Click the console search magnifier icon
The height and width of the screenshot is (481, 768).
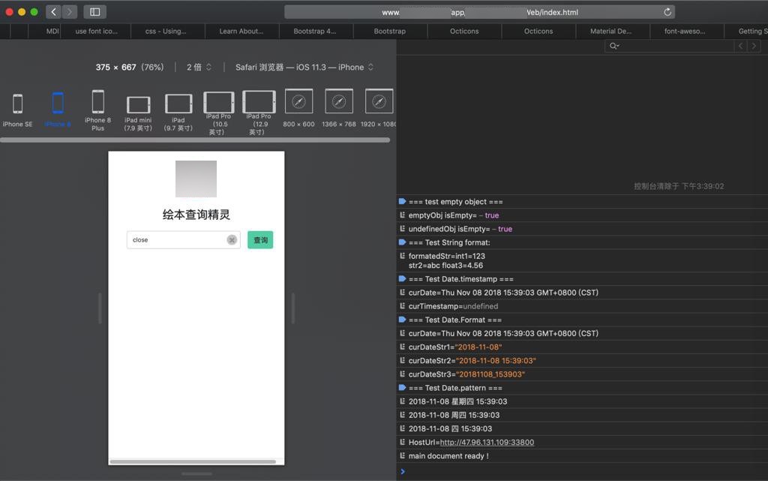(613, 46)
